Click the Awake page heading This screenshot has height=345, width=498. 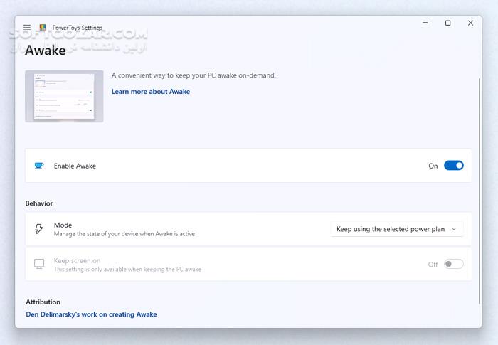point(46,51)
